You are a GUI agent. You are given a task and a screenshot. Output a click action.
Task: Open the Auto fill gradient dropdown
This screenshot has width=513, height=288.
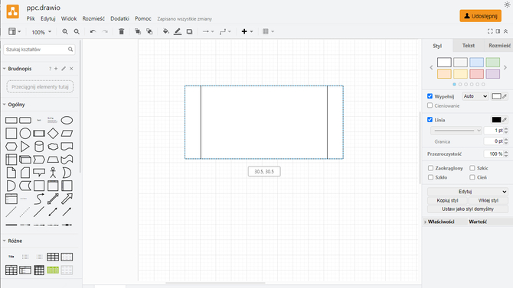475,96
